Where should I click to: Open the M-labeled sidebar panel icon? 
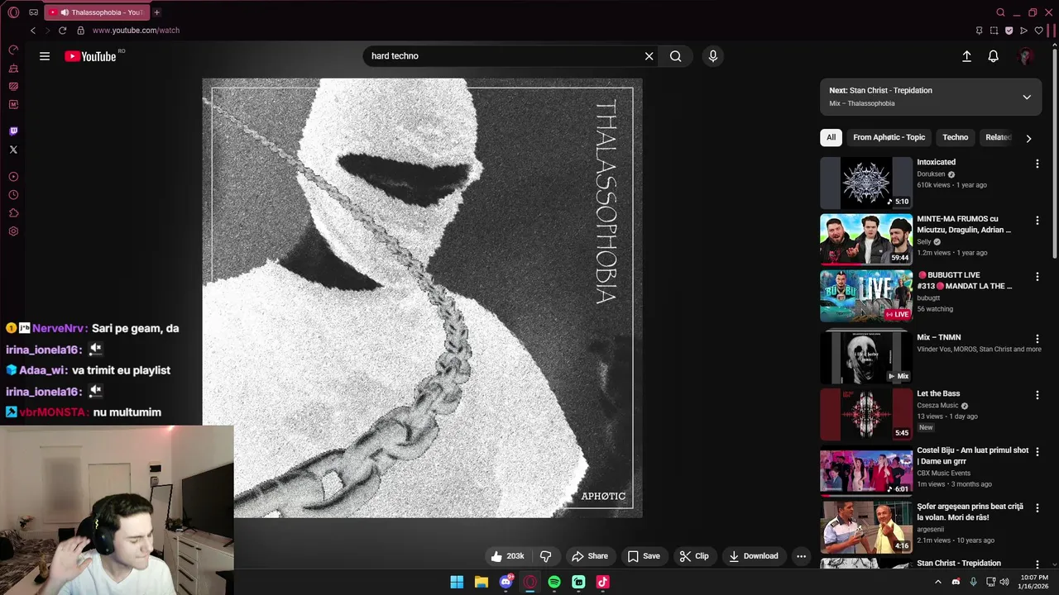point(13,104)
